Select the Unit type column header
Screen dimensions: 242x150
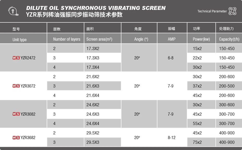tap(20, 40)
